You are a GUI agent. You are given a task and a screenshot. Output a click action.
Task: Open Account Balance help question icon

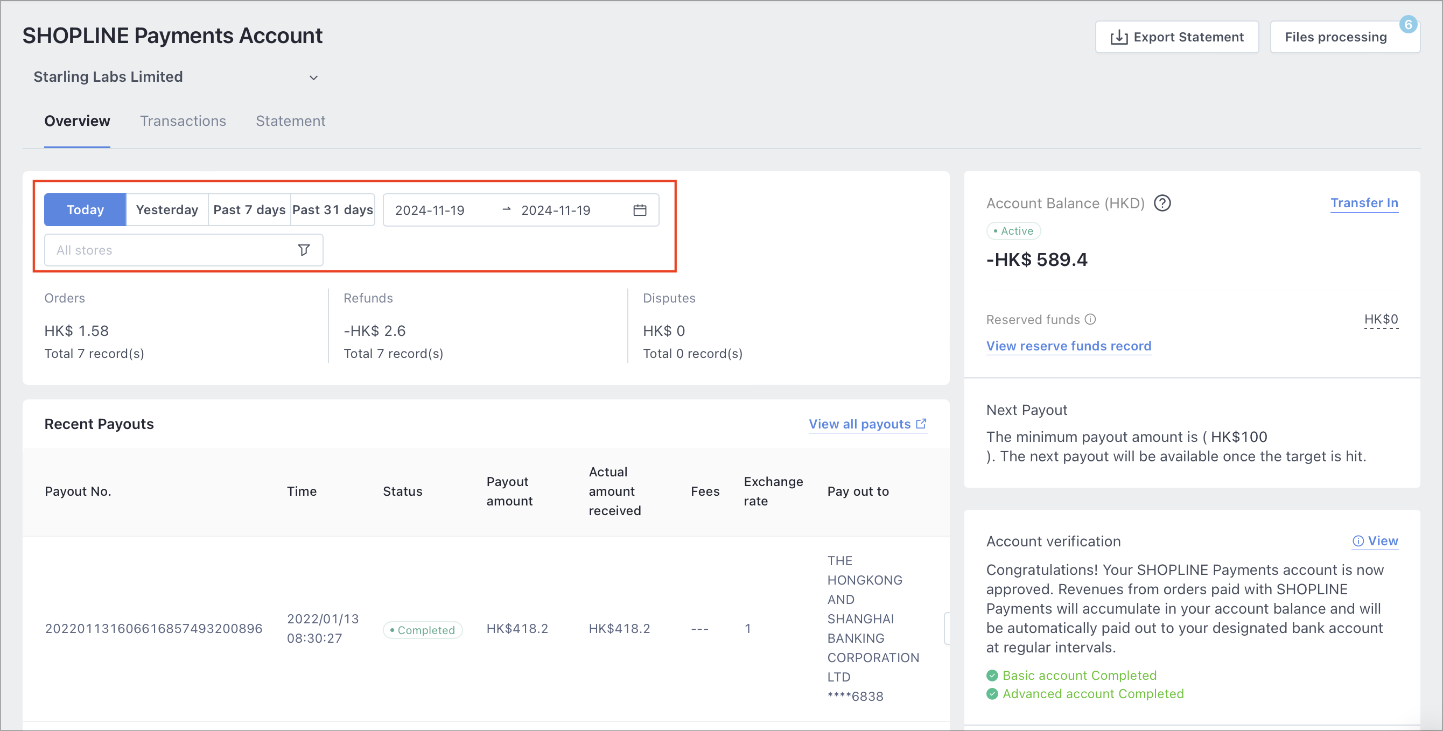click(x=1162, y=203)
